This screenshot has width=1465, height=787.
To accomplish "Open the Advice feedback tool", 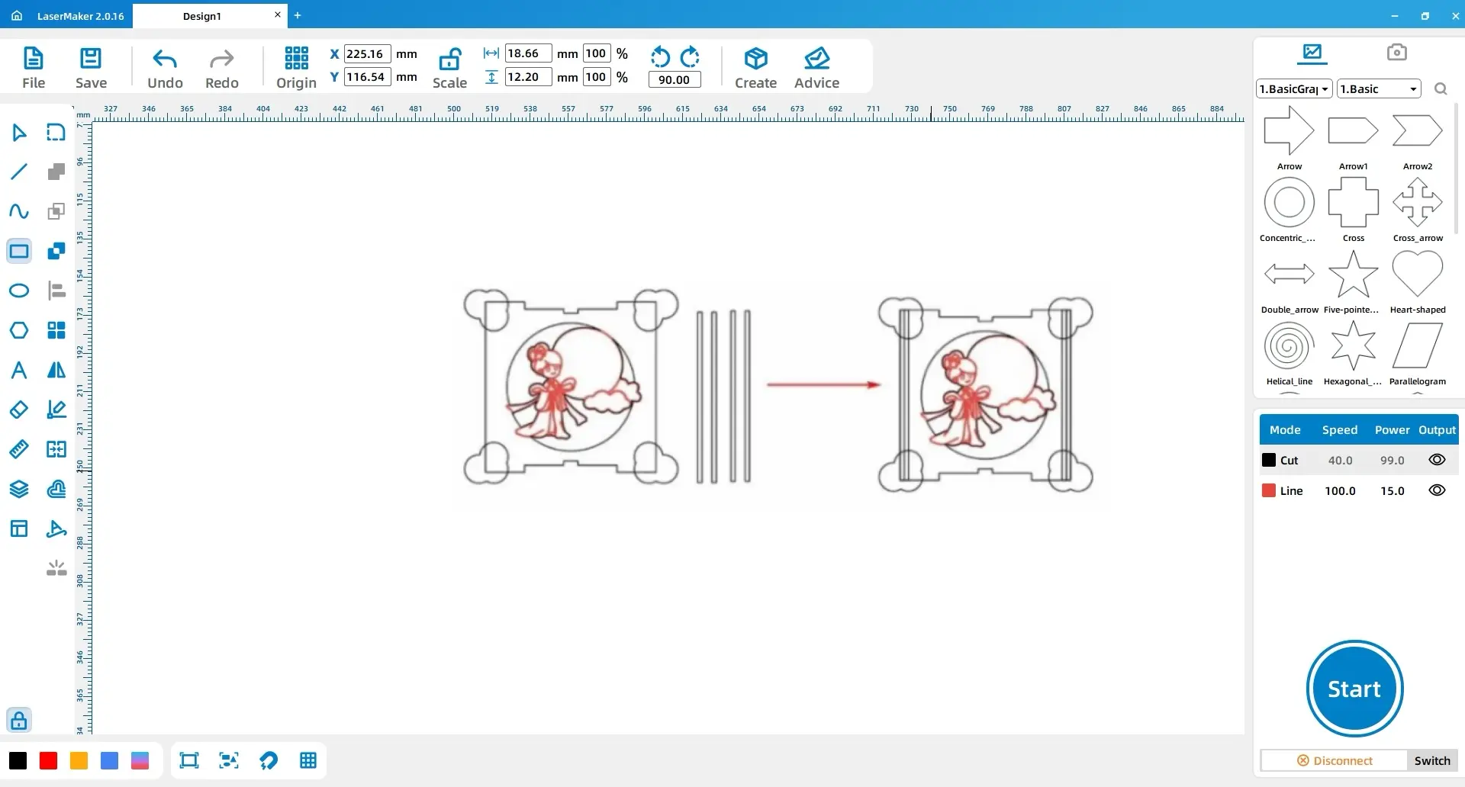I will 816,68.
